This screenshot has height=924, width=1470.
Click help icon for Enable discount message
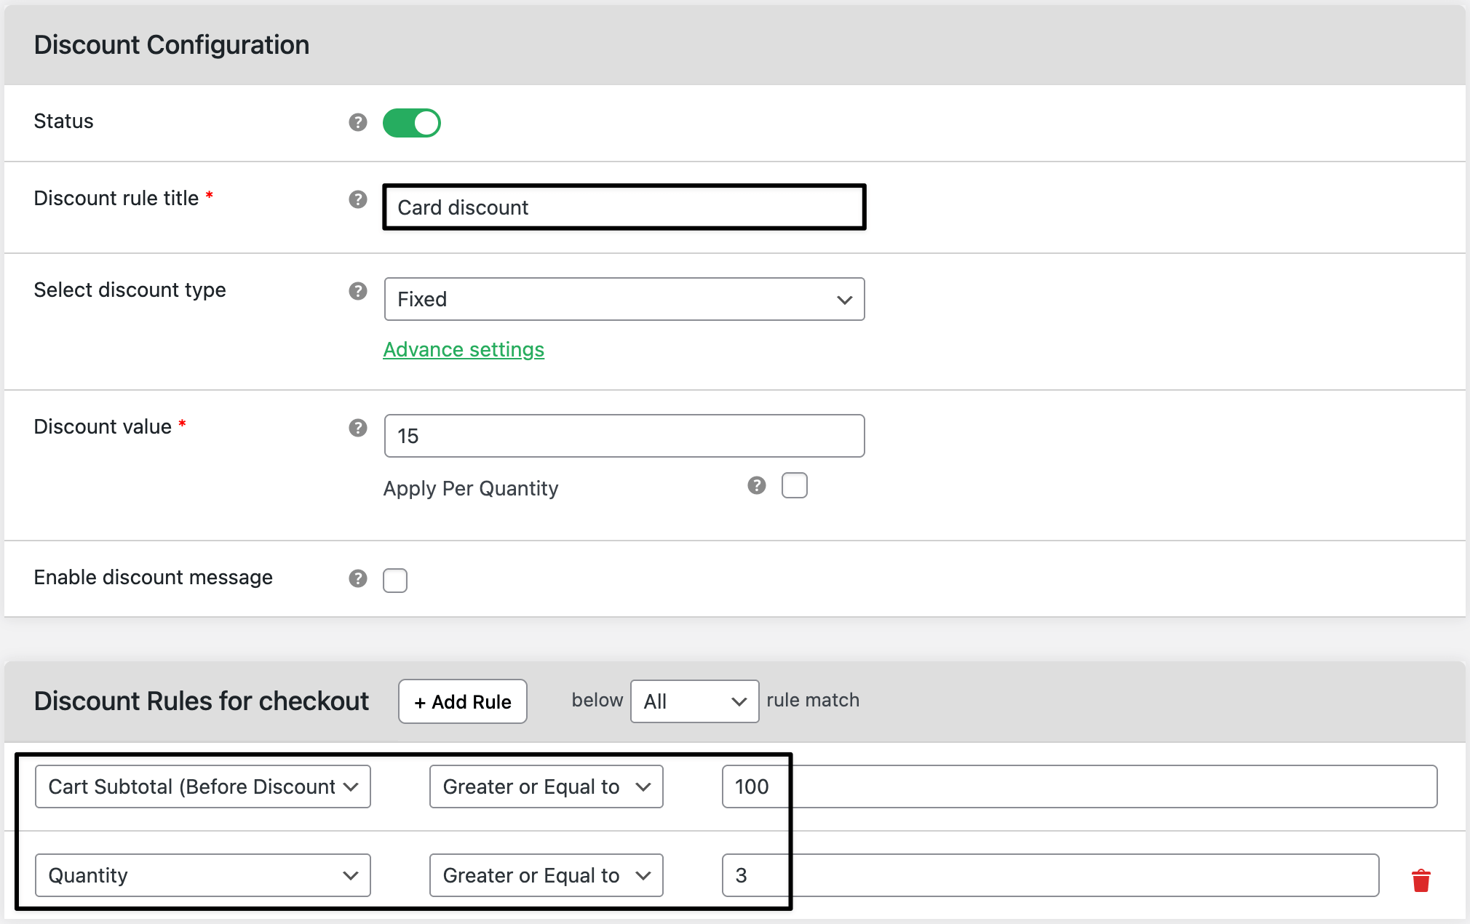coord(357,578)
